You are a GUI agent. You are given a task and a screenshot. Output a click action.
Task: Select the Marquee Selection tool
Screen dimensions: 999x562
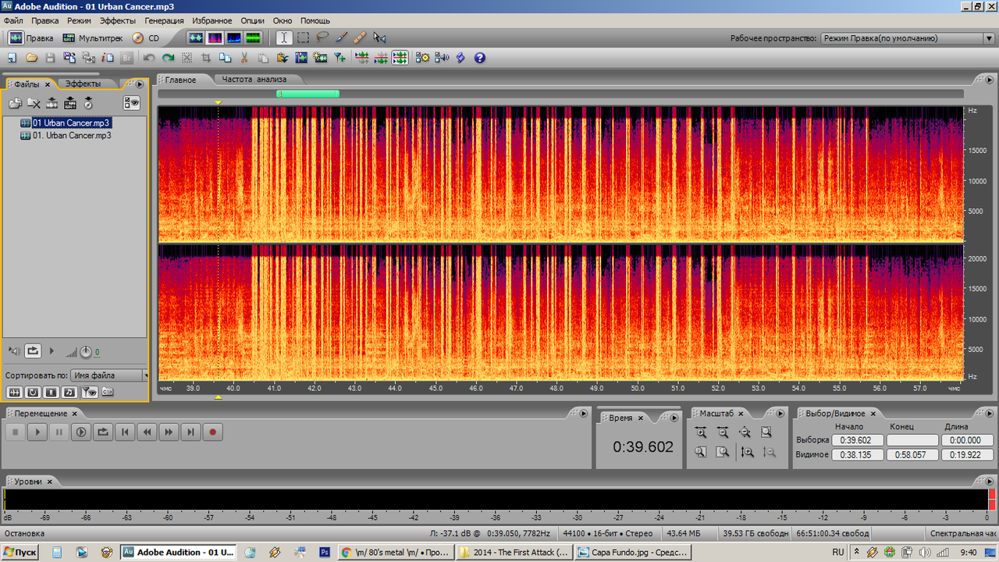click(x=303, y=37)
